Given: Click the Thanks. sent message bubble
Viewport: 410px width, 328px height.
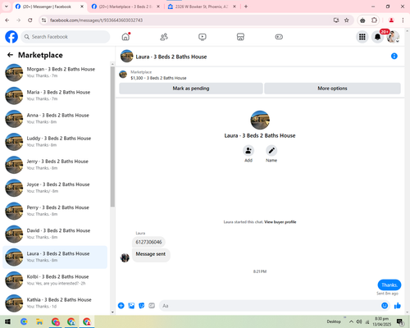Looking at the screenshot, I should coord(389,285).
